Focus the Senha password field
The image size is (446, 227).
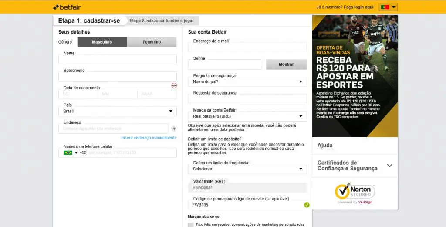click(x=225, y=64)
